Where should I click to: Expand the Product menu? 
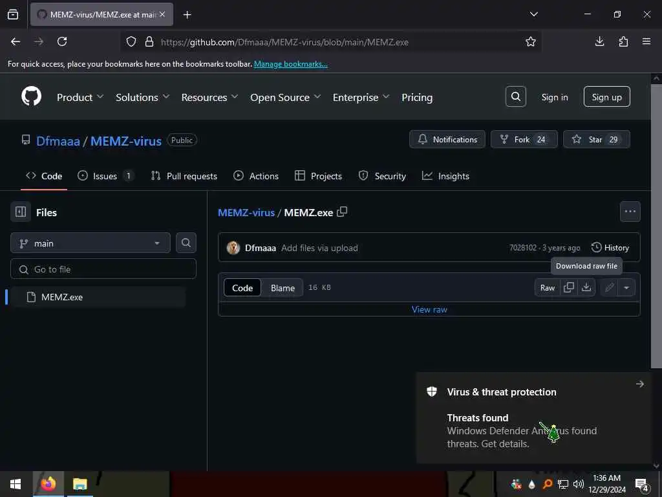(80, 97)
